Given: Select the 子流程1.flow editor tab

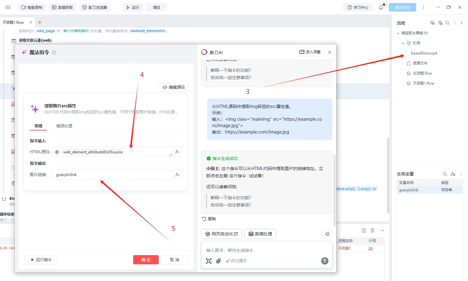Looking at the screenshot, I should coord(13,22).
